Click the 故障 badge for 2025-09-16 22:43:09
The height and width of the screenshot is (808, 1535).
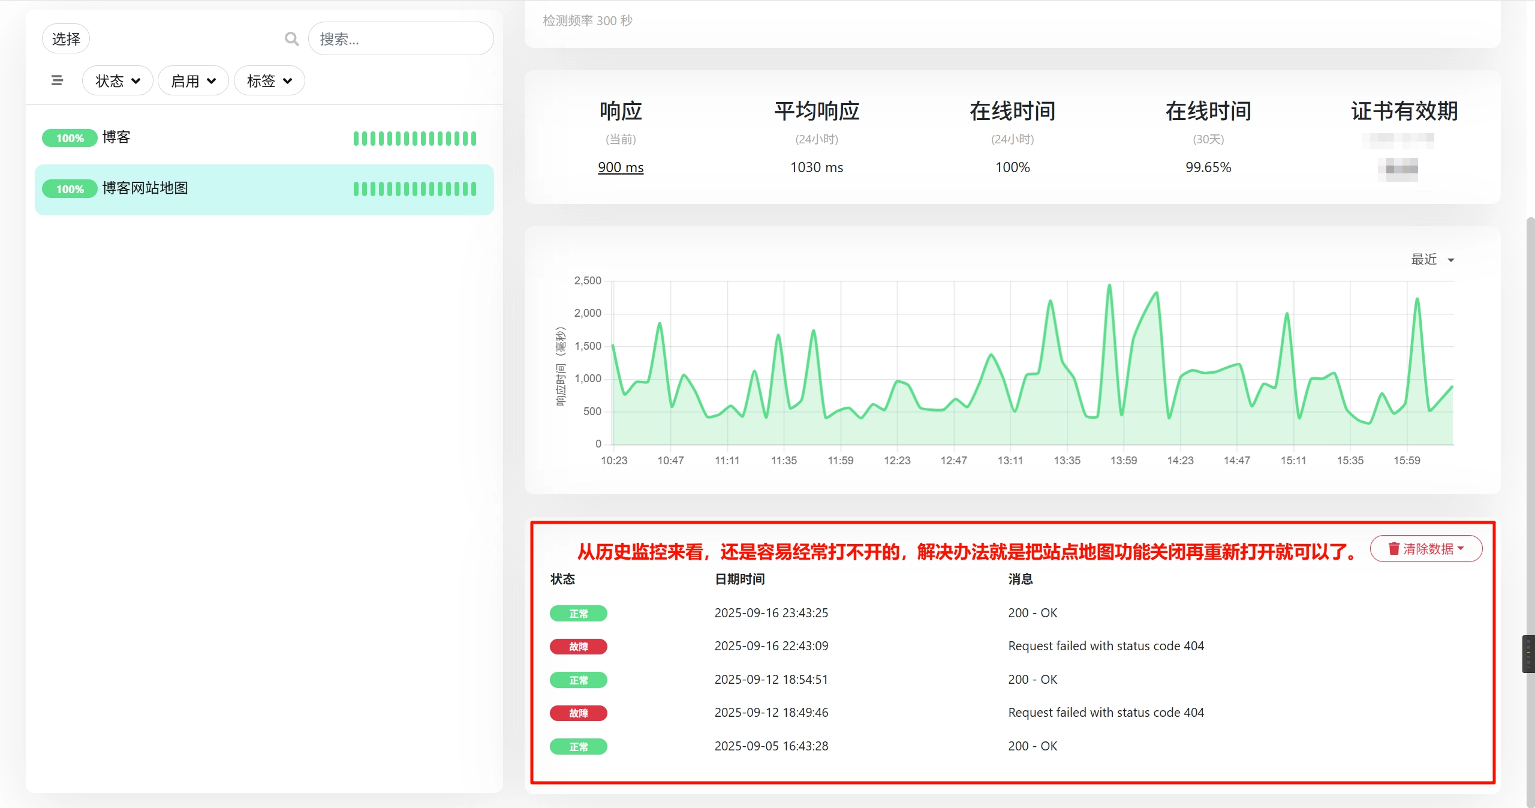pyautogui.click(x=579, y=647)
